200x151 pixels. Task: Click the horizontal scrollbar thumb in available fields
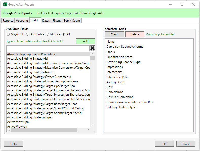[x=44, y=130]
